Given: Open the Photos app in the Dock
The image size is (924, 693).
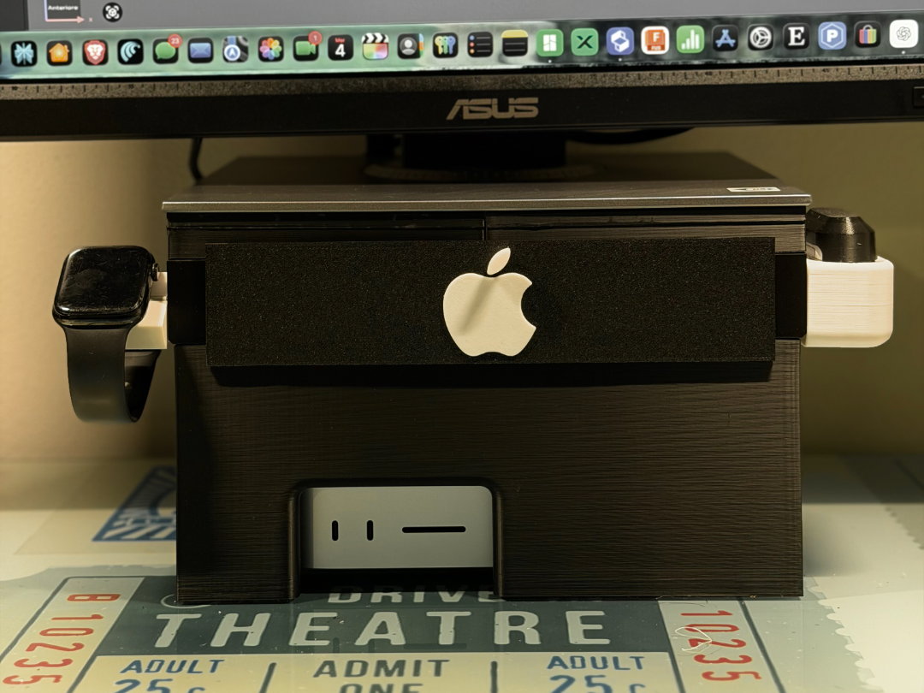Looking at the screenshot, I should click(x=270, y=49).
